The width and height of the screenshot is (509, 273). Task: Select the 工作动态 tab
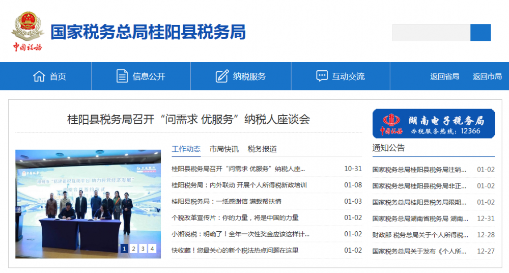coord(186,149)
